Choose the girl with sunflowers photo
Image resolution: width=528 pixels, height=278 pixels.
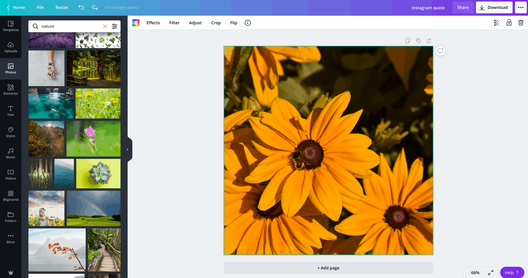(46, 208)
